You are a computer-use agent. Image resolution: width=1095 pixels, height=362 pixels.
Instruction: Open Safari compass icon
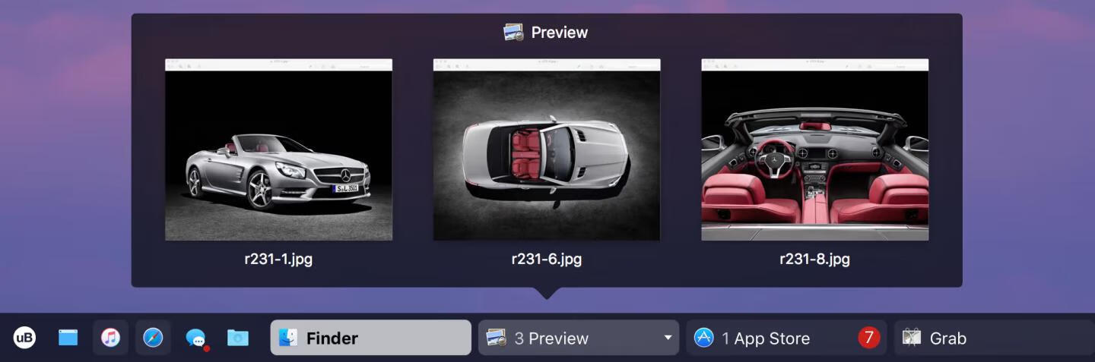(153, 338)
